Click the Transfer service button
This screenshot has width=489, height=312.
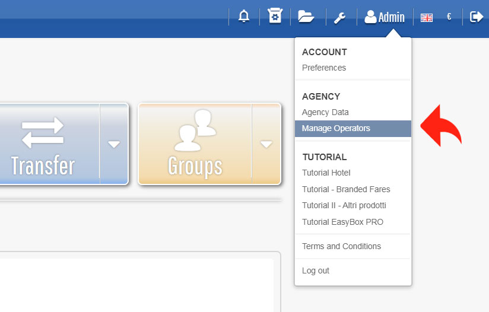[x=43, y=144]
